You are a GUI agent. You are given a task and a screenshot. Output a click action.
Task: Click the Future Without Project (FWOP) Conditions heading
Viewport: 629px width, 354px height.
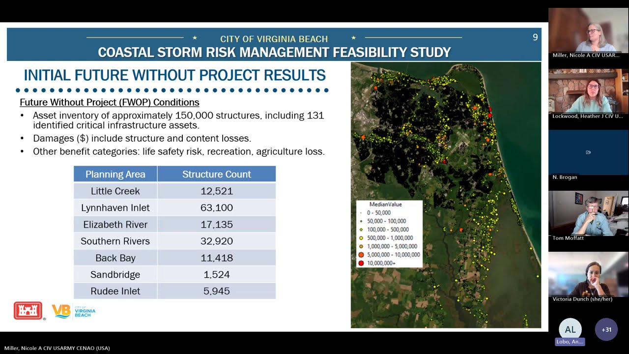110,102
